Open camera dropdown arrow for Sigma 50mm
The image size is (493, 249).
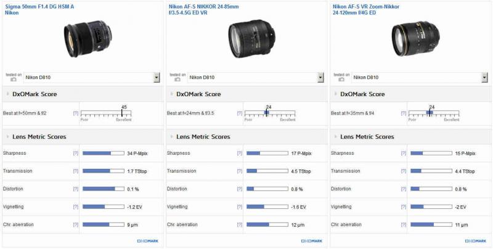[157, 77]
